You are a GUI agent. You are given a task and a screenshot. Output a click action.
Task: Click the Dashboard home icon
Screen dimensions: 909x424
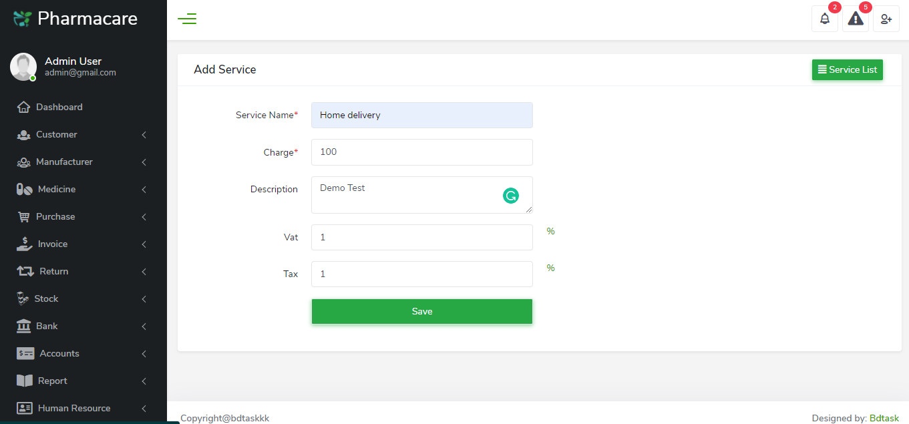[24, 107]
